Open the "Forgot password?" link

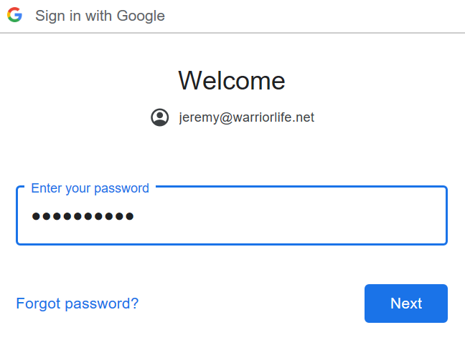(77, 303)
